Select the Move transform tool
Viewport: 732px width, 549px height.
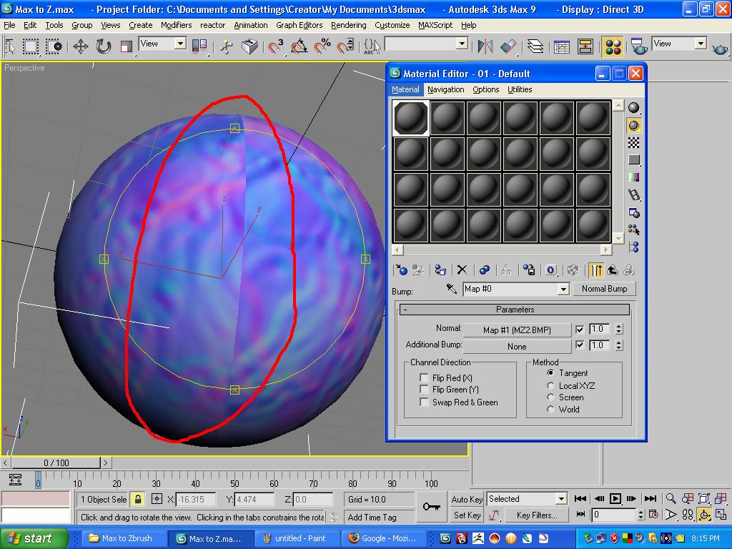point(80,47)
